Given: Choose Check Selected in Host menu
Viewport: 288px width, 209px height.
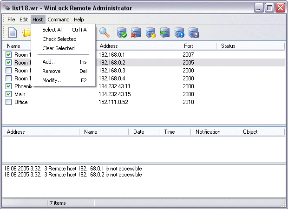Looking at the screenshot, I should 63,39.
